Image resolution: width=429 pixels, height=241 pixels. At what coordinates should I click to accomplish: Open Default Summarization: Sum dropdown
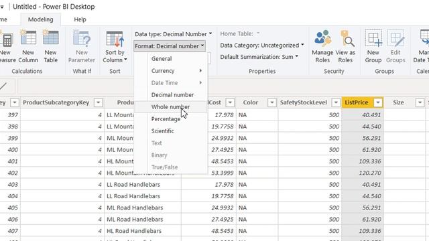tap(259, 57)
